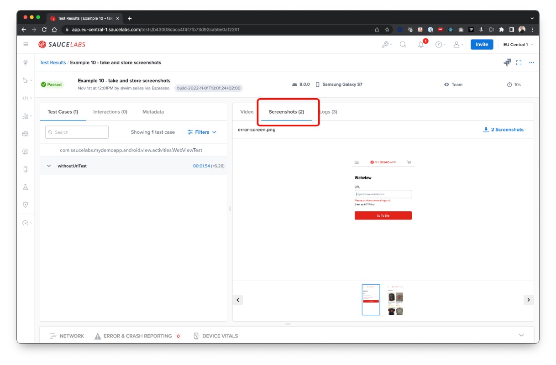
Task: Open the hamburger menu beside Sauce Labs logo
Action: click(x=26, y=44)
